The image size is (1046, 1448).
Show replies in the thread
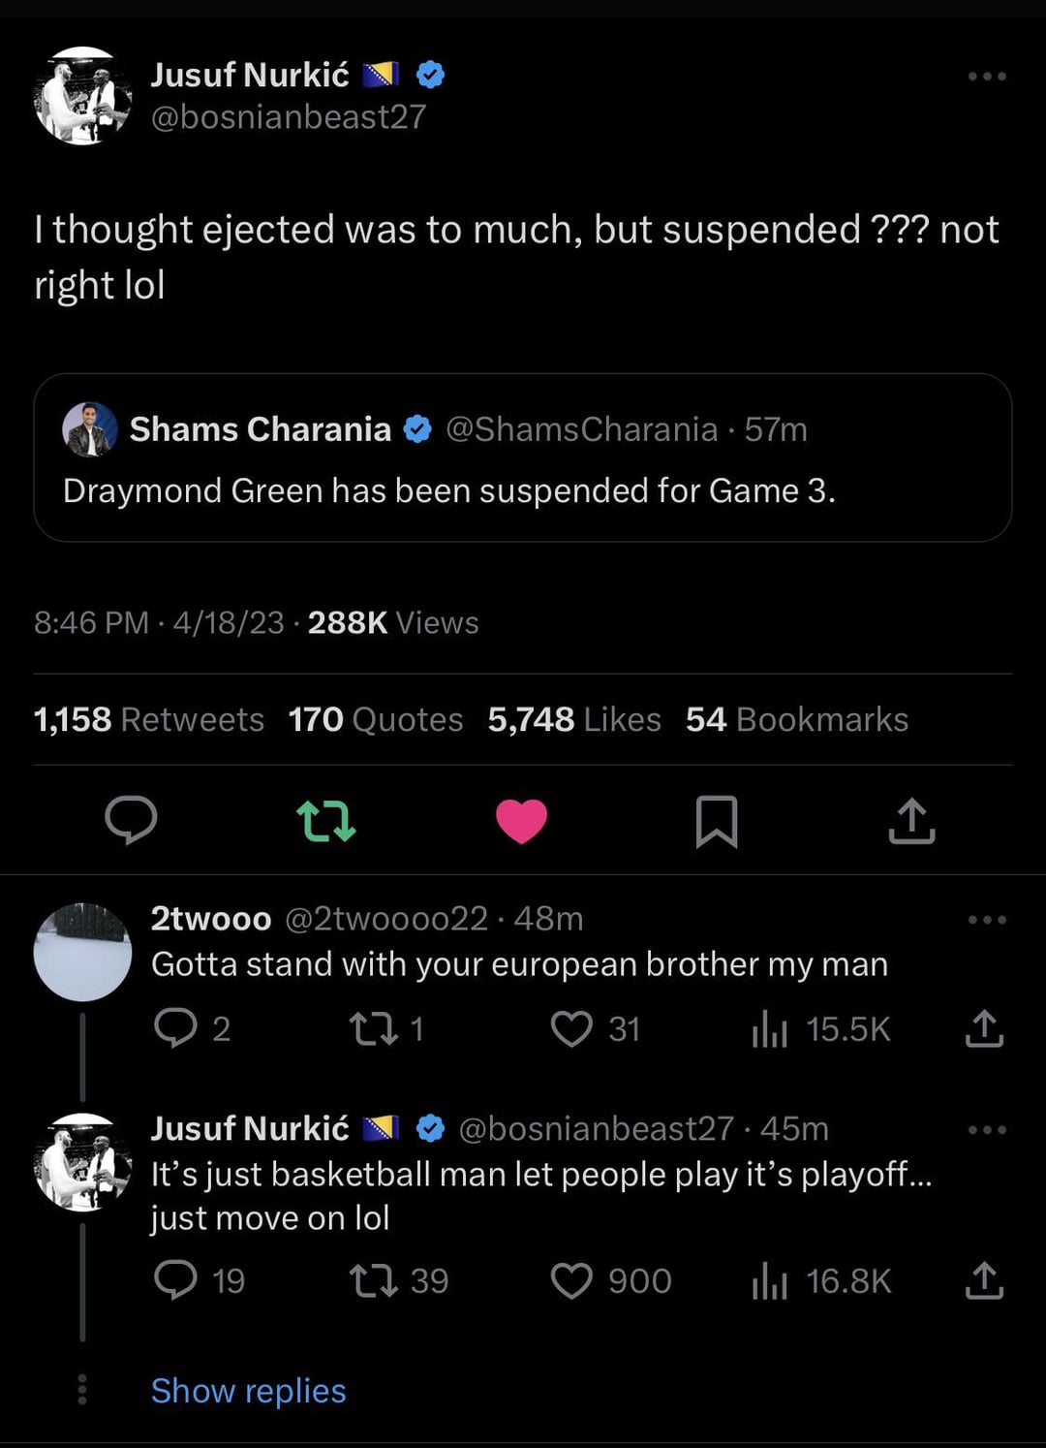click(x=248, y=1391)
